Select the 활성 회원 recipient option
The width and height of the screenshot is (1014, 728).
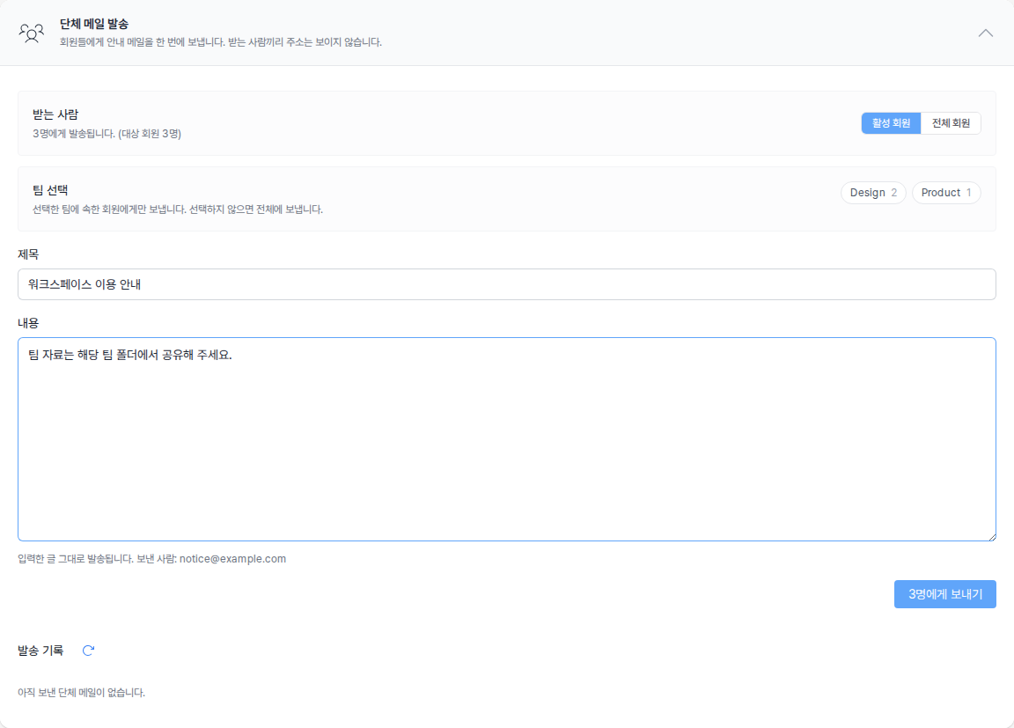coord(891,123)
